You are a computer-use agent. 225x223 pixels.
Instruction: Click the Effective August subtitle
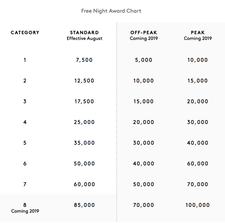pos(84,39)
